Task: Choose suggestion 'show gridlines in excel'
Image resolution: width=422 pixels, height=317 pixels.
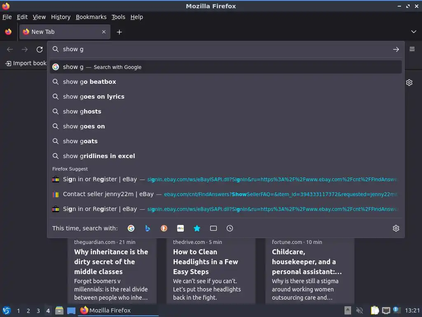Action: click(225, 156)
